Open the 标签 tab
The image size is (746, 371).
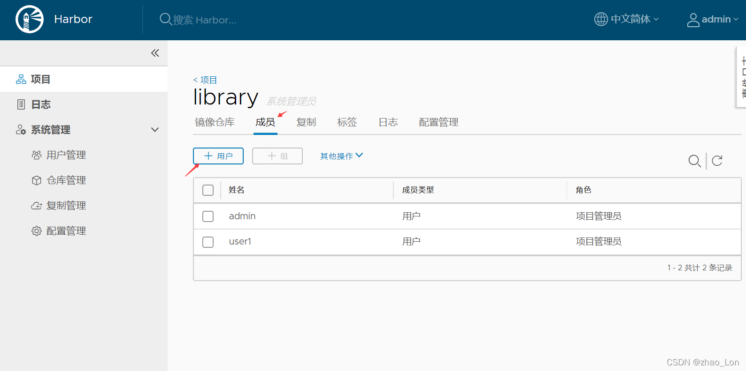coord(347,122)
